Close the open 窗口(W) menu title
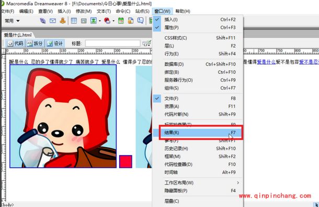Image resolution: width=319 pixels, height=207 pixels. click(162, 11)
